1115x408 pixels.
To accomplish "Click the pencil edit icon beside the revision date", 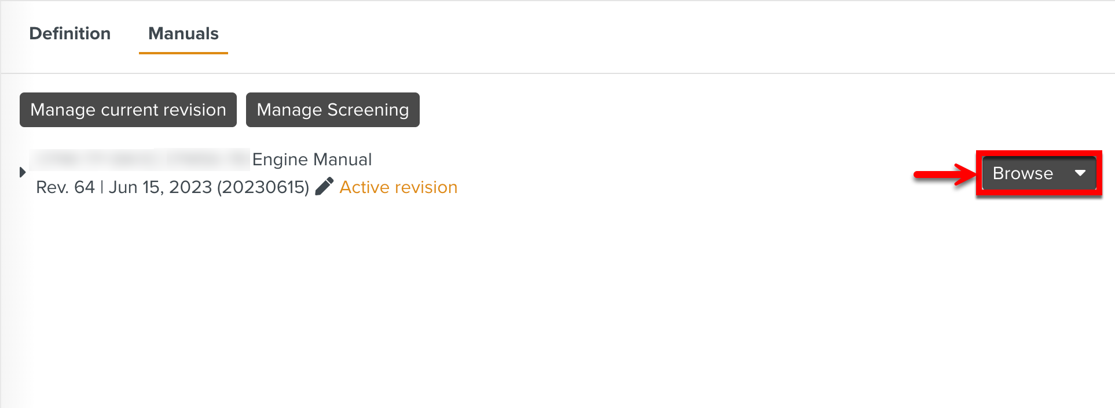I will (324, 187).
